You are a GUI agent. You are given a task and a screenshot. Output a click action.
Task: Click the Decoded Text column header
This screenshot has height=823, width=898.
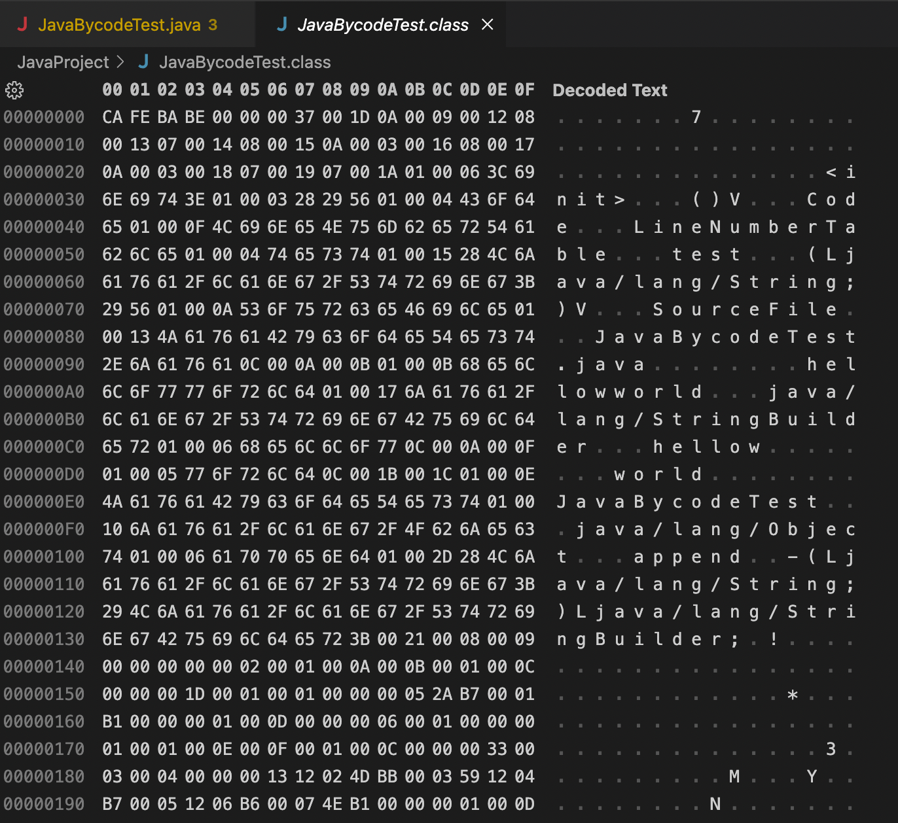(610, 90)
